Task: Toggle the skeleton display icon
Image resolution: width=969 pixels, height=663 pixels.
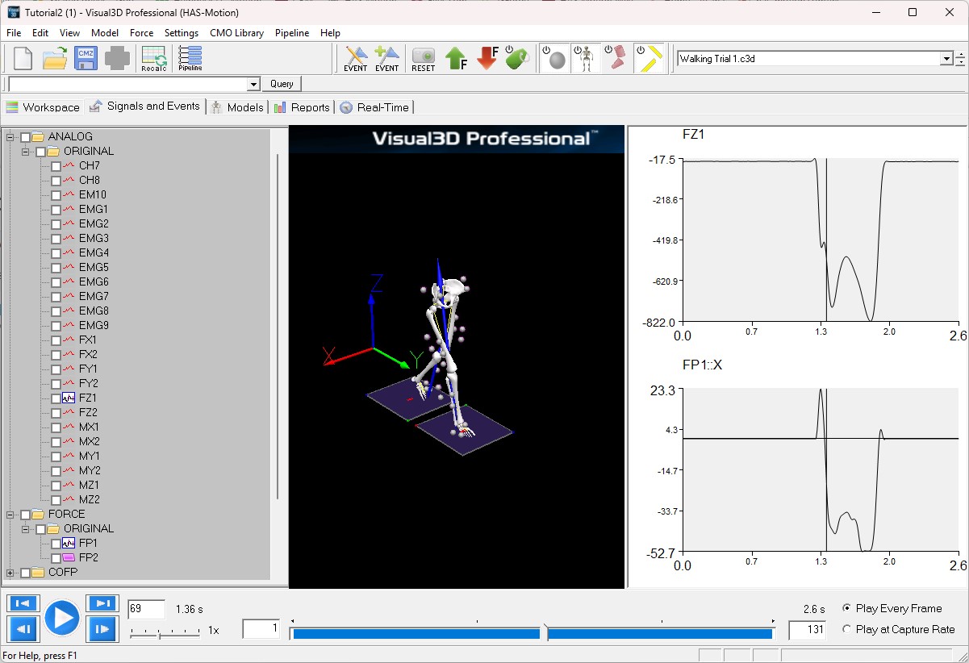Action: pos(584,59)
